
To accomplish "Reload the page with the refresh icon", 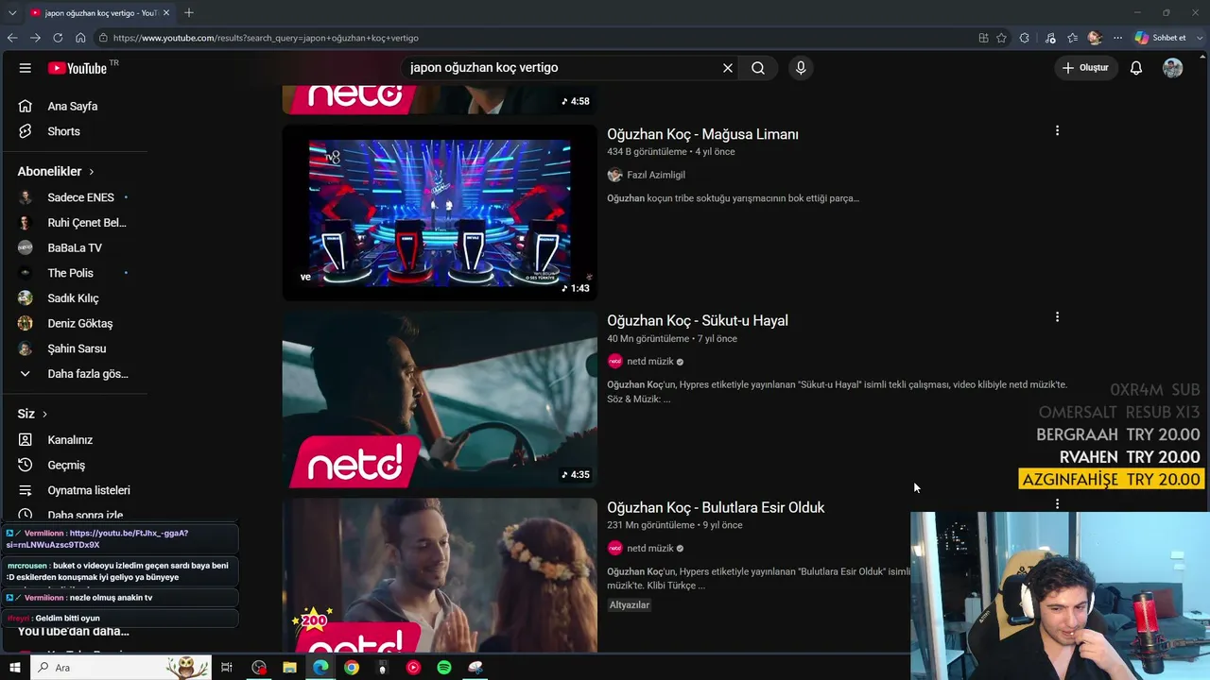I will coord(58,38).
